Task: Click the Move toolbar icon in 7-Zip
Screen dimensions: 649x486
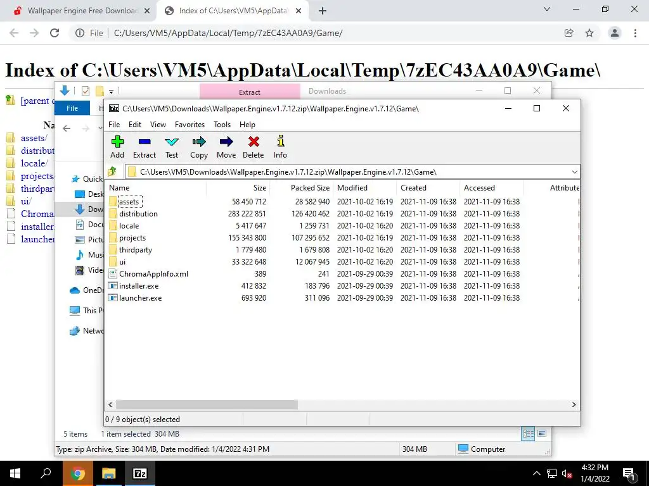Action: pos(226,147)
